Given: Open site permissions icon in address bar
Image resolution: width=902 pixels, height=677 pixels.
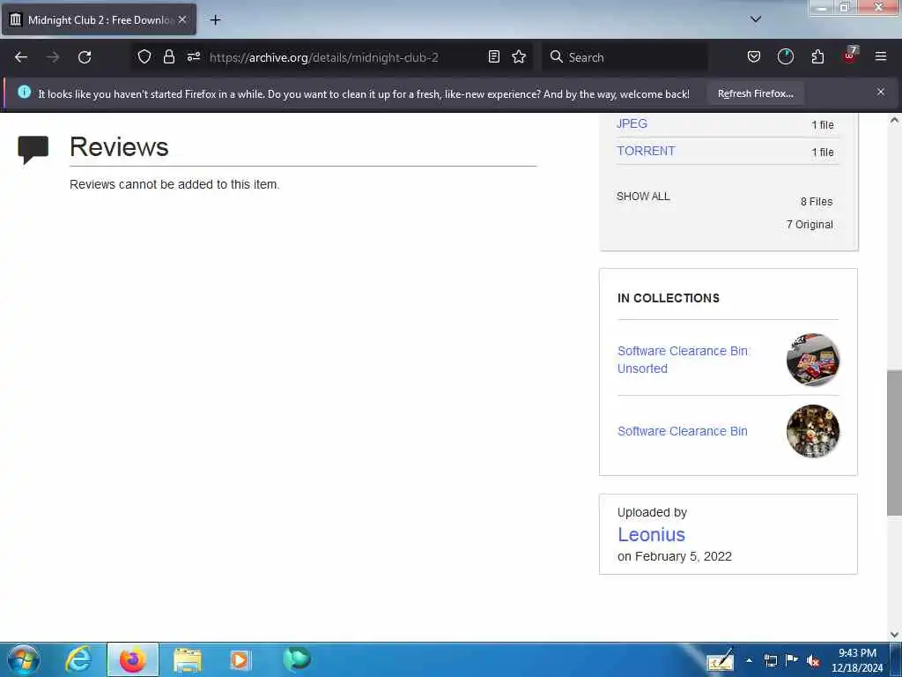Looking at the screenshot, I should coord(193,57).
